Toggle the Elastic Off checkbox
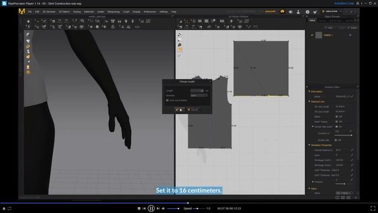This screenshot has width=378, height=213. [337, 117]
